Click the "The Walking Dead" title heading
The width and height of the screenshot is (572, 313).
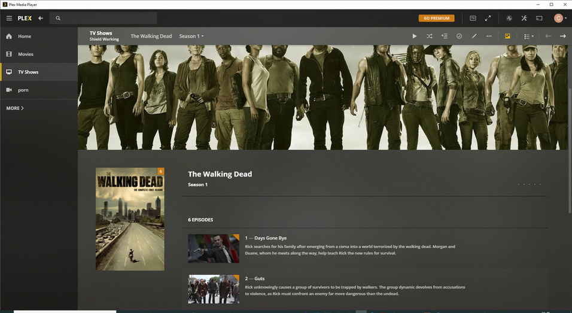tap(220, 174)
